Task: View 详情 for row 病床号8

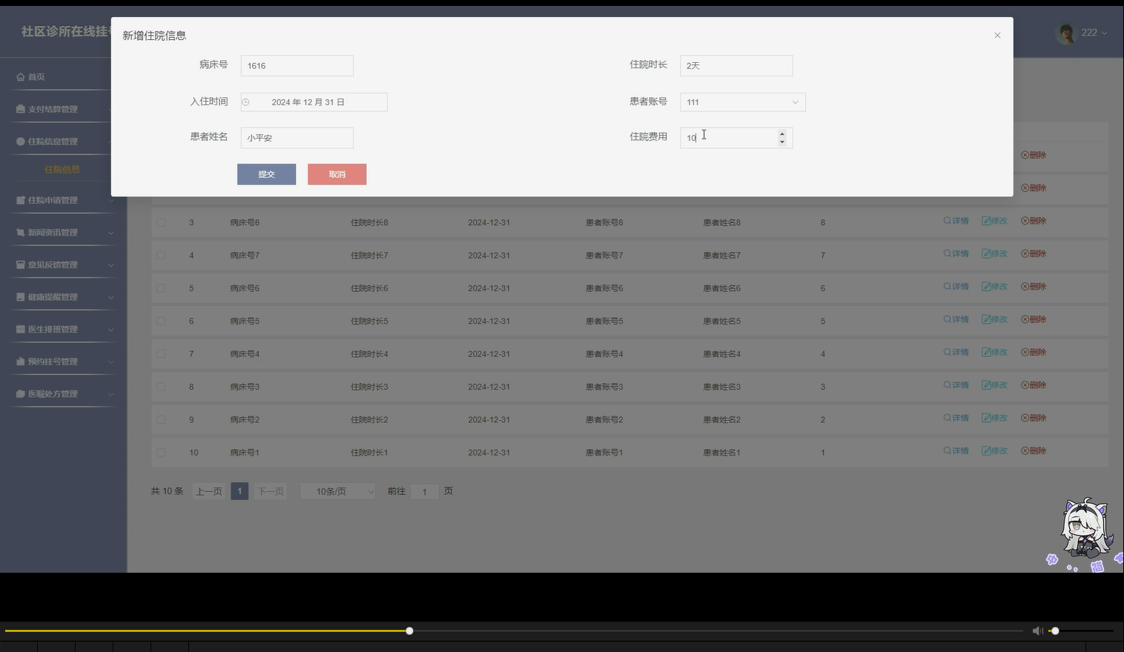Action: (x=956, y=221)
